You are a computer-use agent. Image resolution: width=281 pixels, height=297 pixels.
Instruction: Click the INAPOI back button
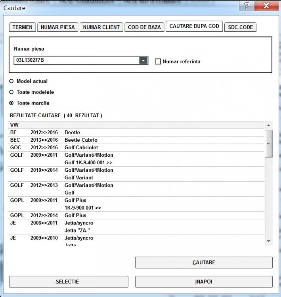click(204, 282)
